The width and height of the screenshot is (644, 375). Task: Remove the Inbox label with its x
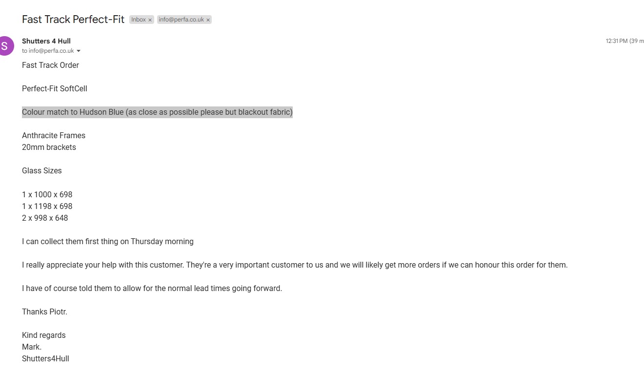(x=150, y=20)
